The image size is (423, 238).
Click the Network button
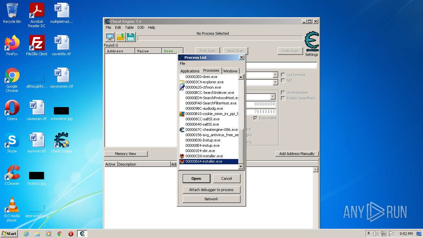[x=211, y=199]
